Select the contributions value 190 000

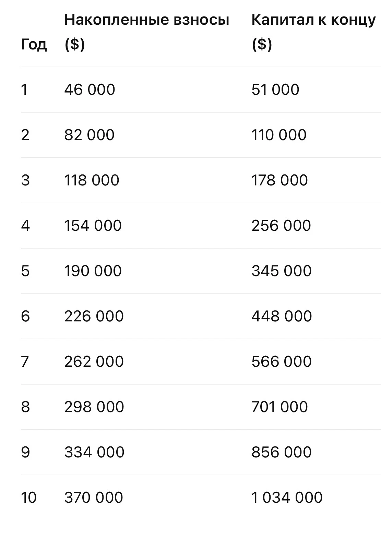click(93, 271)
